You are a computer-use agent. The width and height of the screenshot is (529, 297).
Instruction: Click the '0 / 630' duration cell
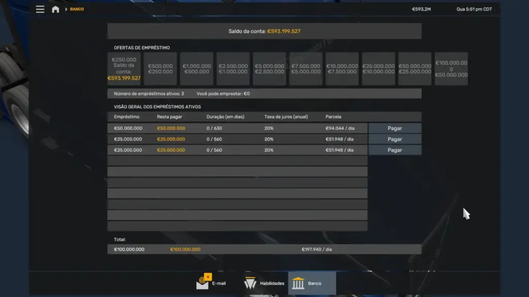214,128
